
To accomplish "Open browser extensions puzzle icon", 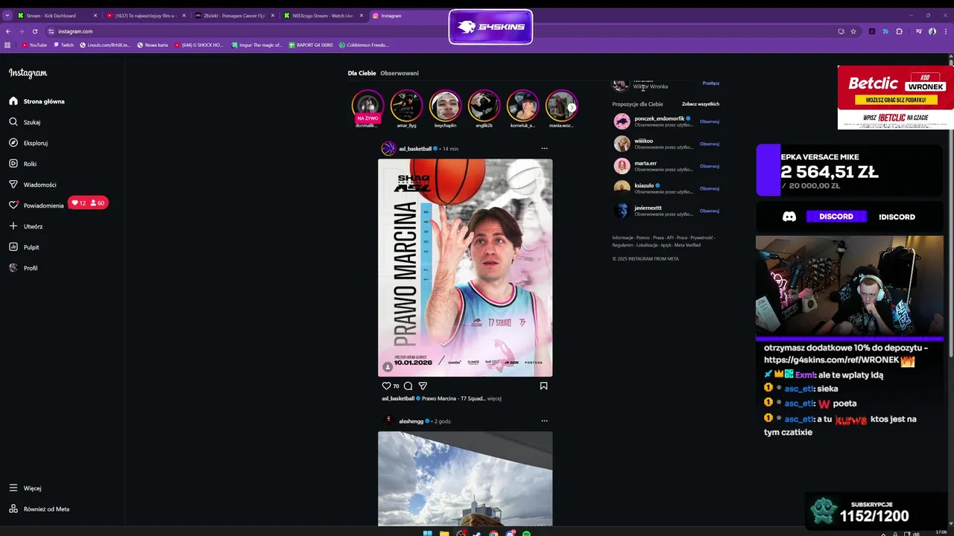I will point(899,31).
